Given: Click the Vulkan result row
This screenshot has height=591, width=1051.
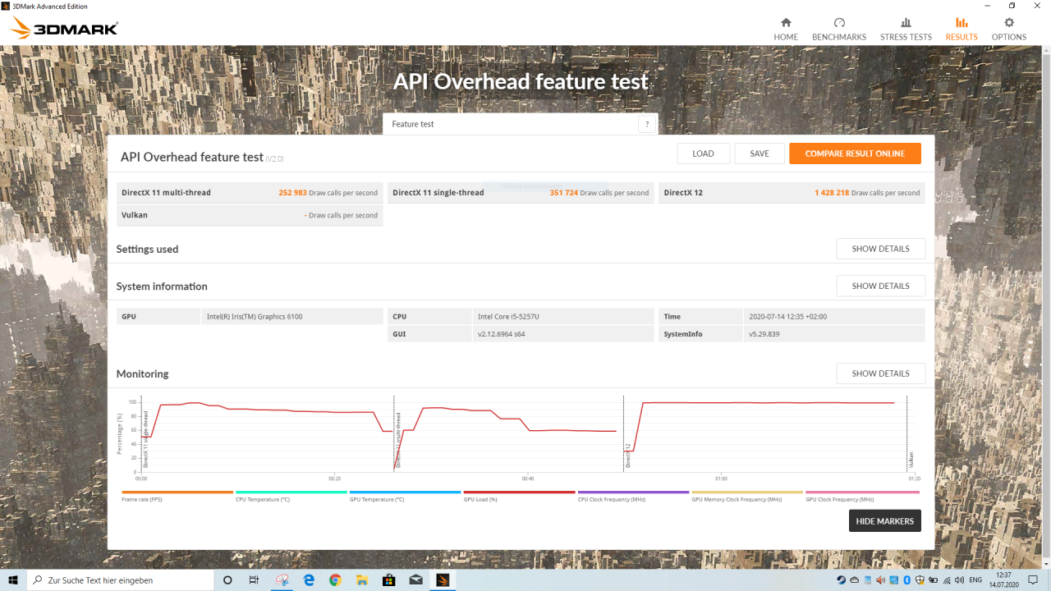Looking at the screenshot, I should (250, 215).
